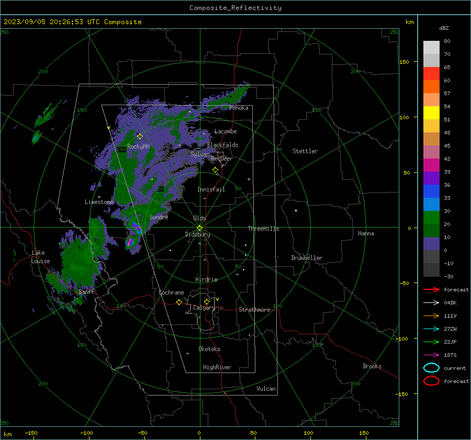Click the orange 111V arrow legend icon
This screenshot has height=440, width=471.
(431, 315)
